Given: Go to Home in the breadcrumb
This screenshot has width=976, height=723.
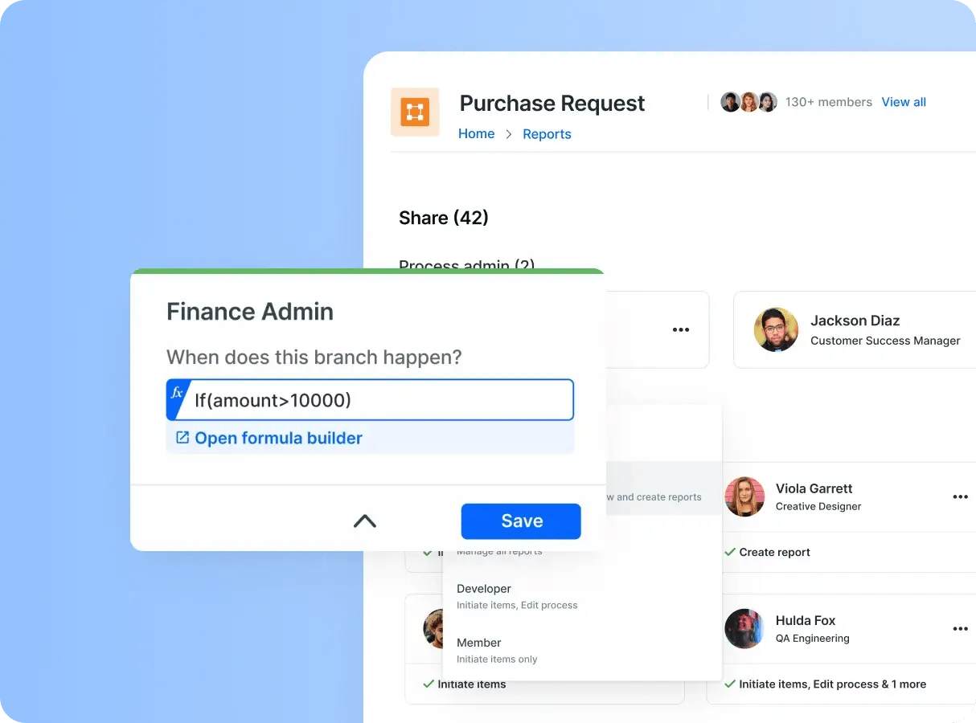Looking at the screenshot, I should click(476, 134).
